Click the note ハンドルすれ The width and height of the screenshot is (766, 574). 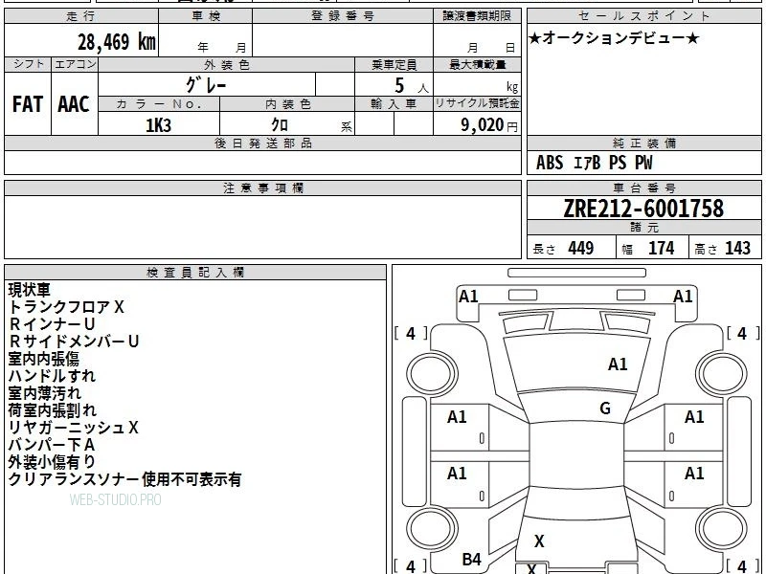(52, 376)
